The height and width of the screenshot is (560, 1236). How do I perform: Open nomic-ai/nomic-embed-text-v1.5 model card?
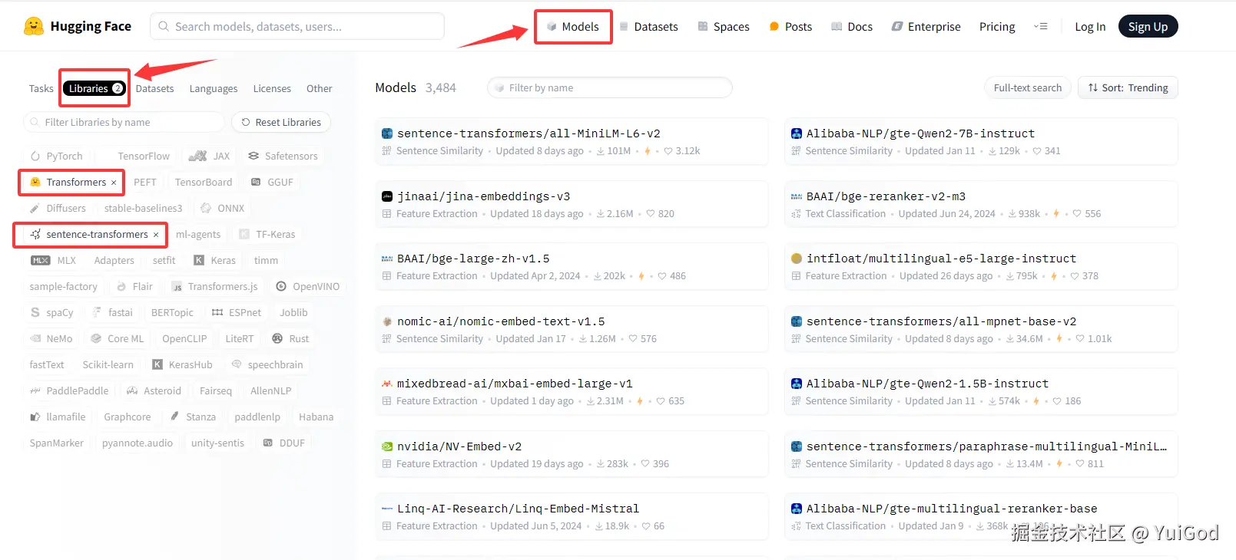point(572,330)
